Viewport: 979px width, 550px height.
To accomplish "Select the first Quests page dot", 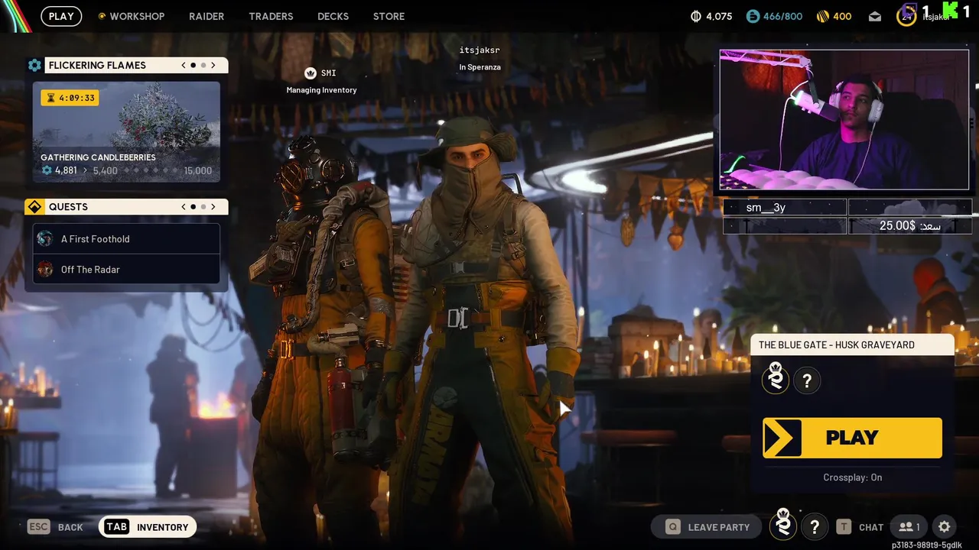I will point(193,207).
